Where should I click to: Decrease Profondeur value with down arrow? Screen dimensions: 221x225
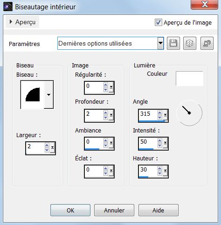[x=105, y=118]
